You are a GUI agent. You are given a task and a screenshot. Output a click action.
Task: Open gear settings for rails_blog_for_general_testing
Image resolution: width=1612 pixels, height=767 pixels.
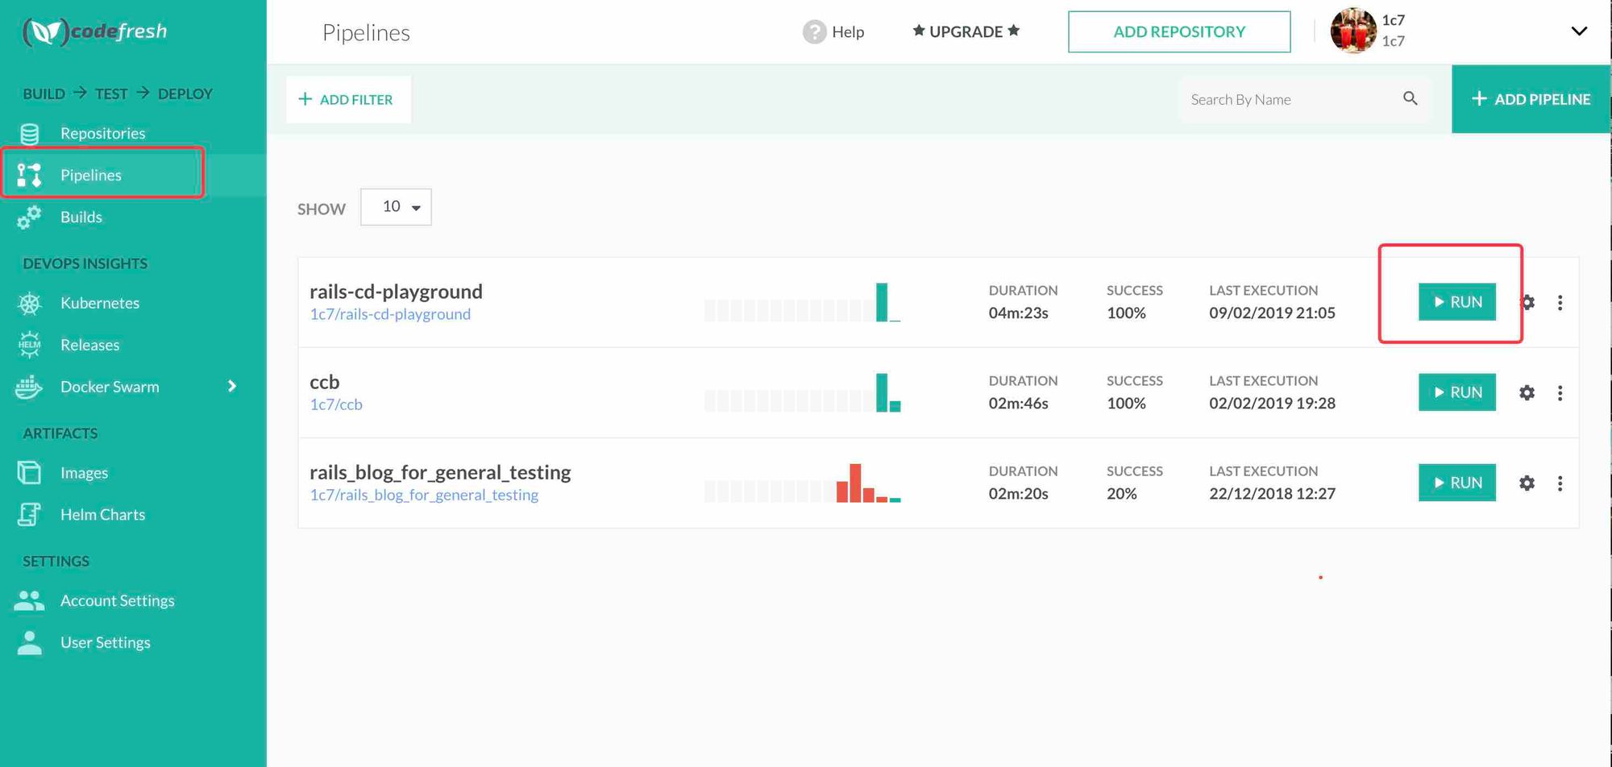coord(1527,483)
